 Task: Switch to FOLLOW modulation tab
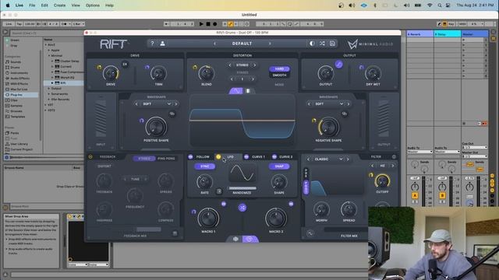(x=203, y=157)
